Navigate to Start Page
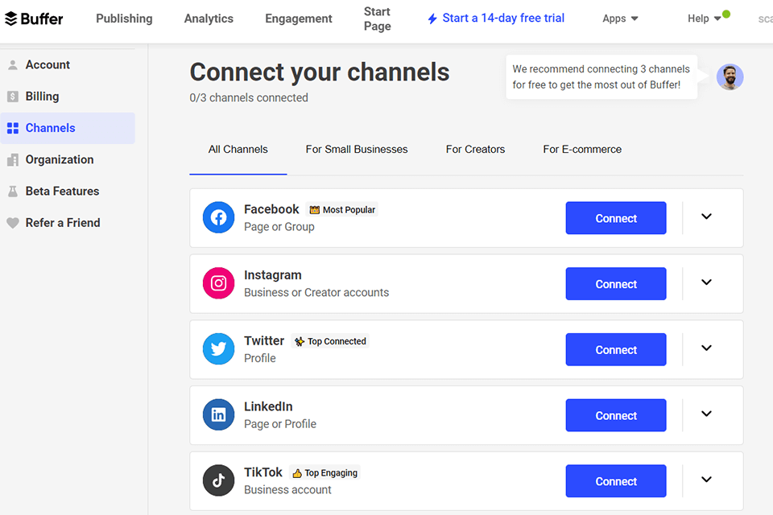The width and height of the screenshot is (773, 515). point(377,19)
